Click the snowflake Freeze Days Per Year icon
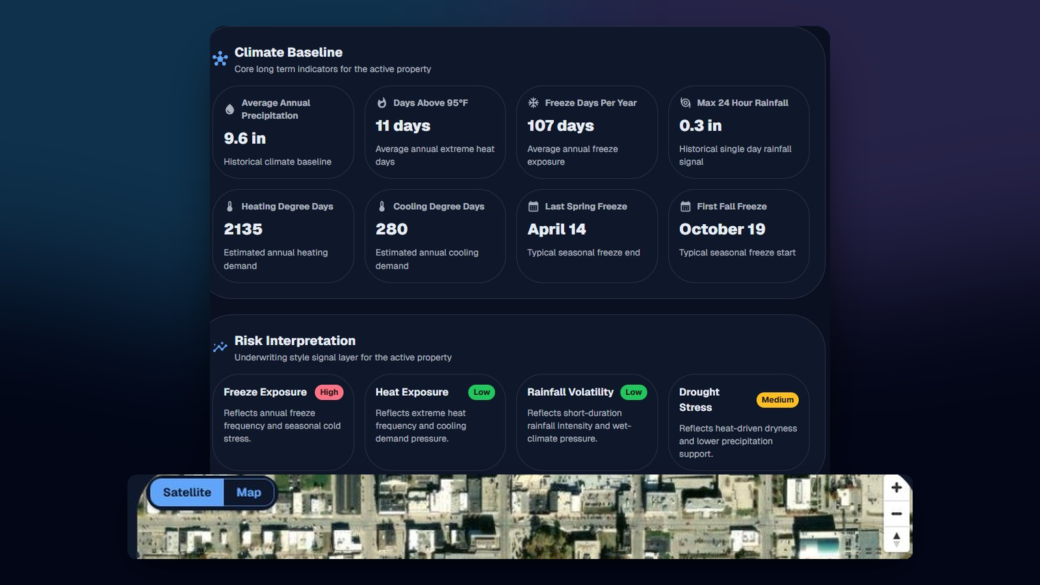 pos(534,103)
